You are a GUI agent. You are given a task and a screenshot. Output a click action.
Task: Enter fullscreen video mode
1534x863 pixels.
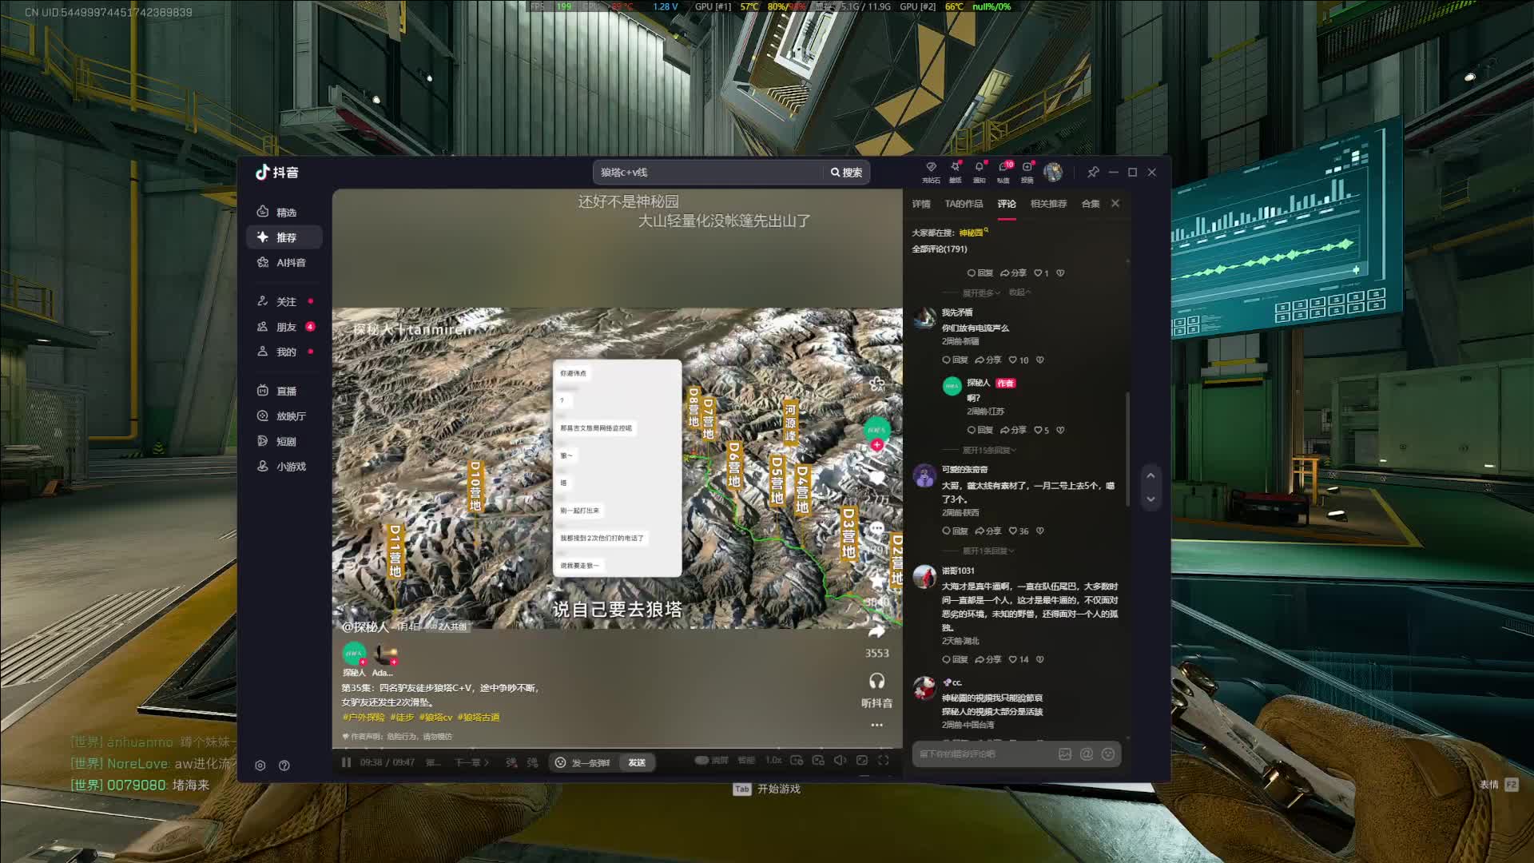[x=884, y=761]
